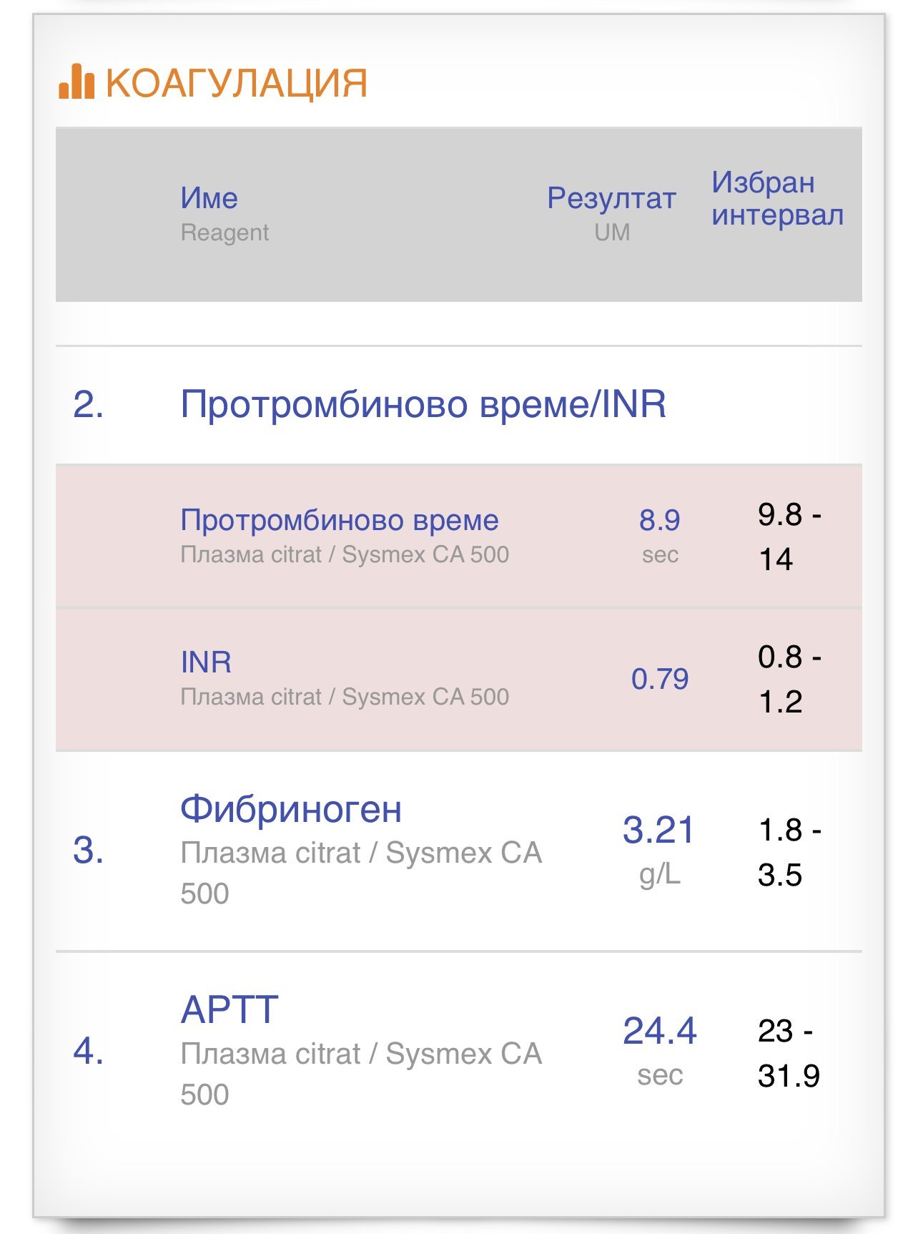
Task: Click the bar chart icon beside КОАГУЛАЦИЯ
Action: point(76,82)
